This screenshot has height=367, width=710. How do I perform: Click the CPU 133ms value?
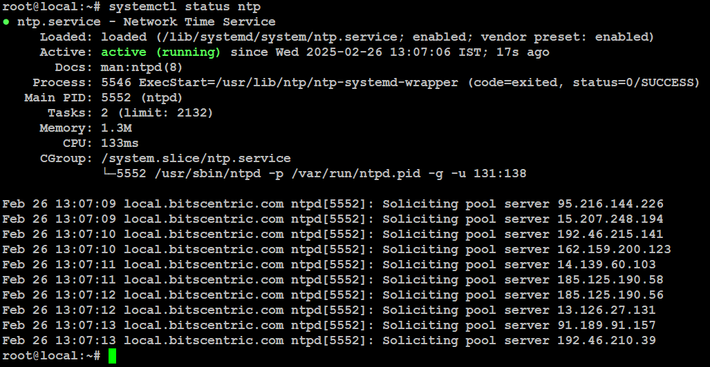(120, 143)
